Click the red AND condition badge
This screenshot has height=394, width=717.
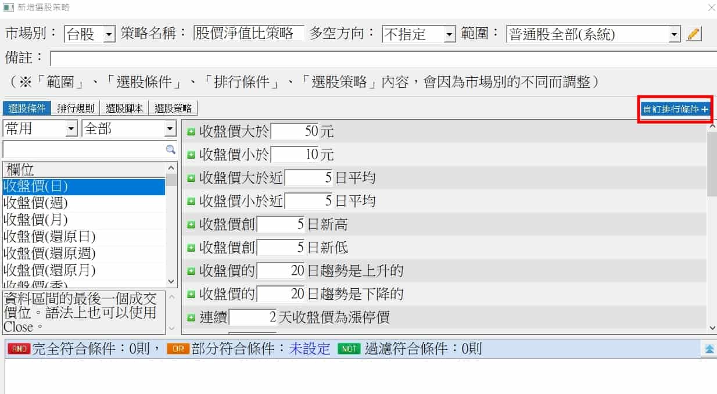tap(19, 349)
